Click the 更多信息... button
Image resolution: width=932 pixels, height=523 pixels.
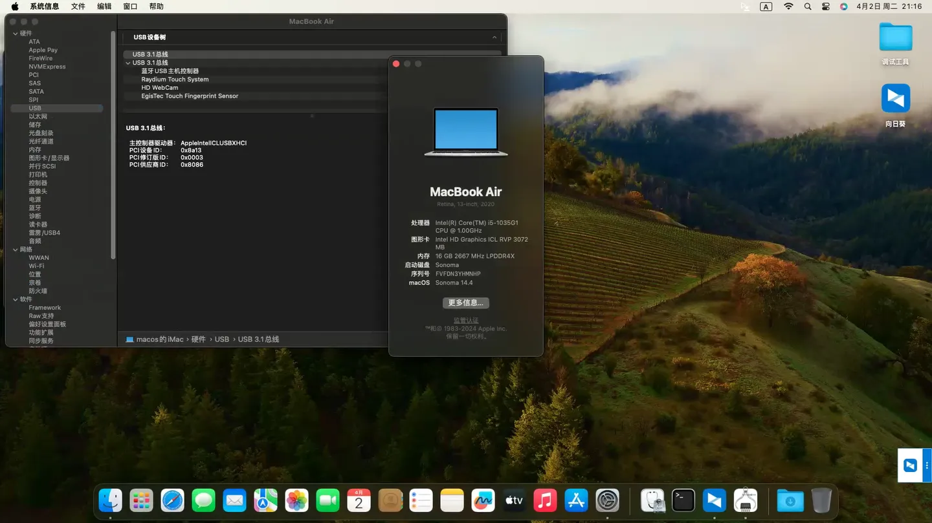click(x=465, y=303)
